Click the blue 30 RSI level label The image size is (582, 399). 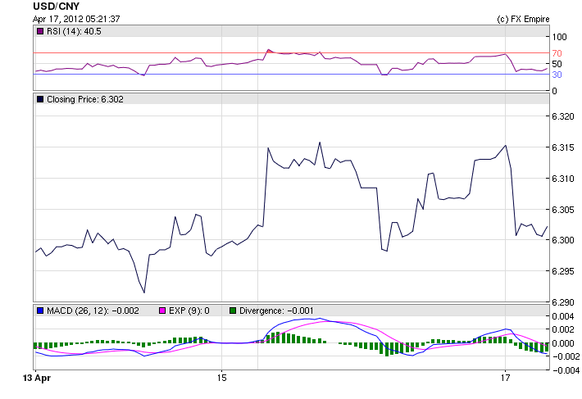click(557, 75)
